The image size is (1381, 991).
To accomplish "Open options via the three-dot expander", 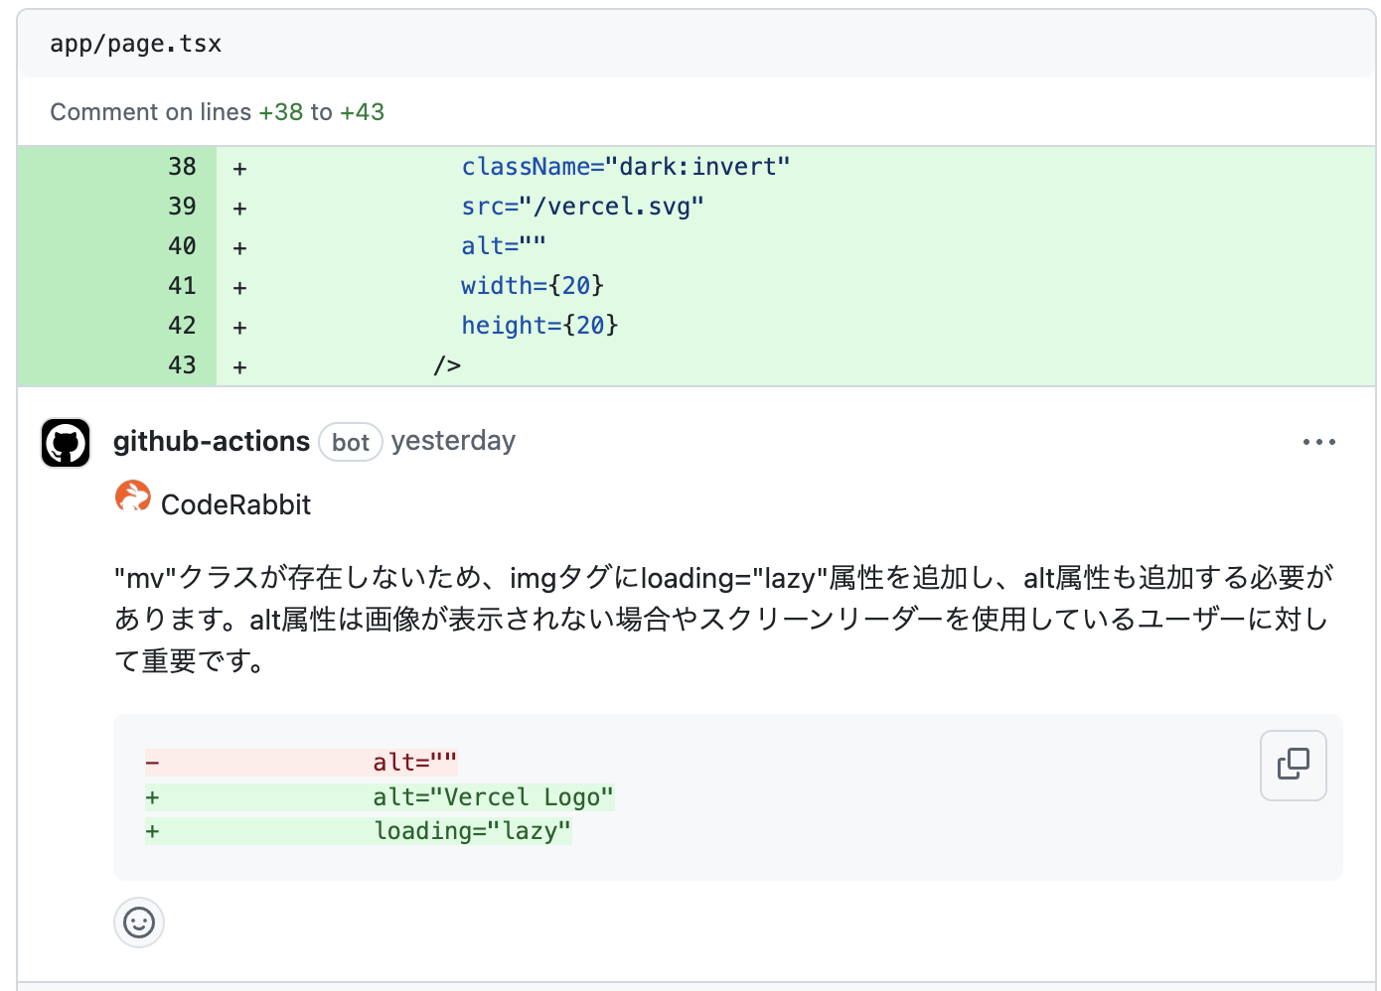I will (x=1318, y=441).
